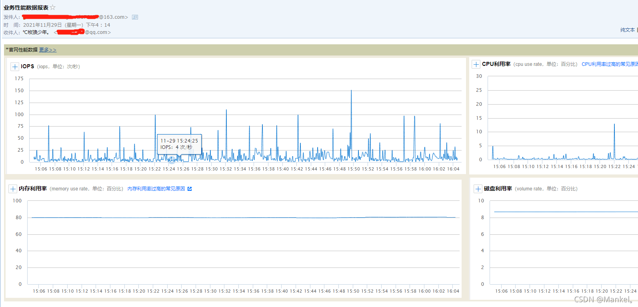Click the IOPS chart title
This screenshot has height=307, width=638.
coord(28,67)
